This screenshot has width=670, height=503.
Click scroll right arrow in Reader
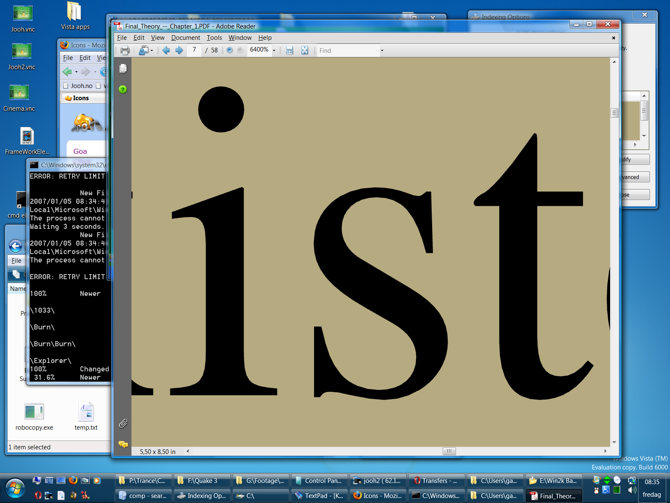(x=606, y=451)
